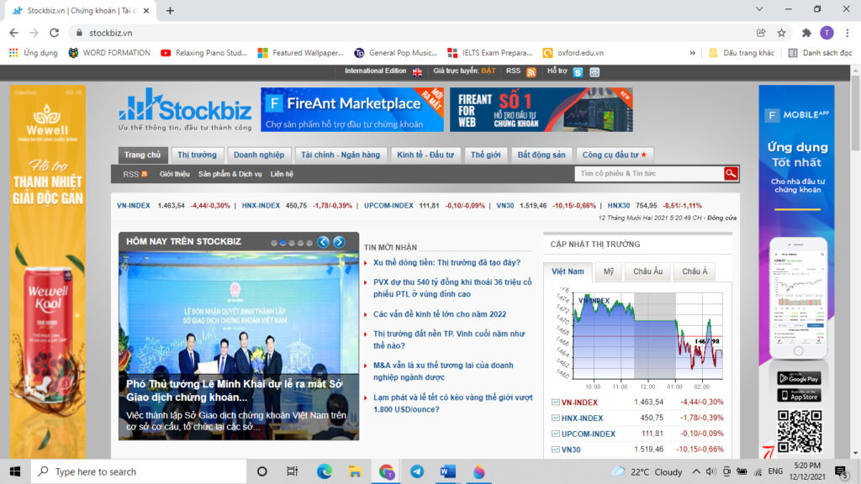Open the Thế giới menu
Screen dimensions: 861x484
click(485, 155)
